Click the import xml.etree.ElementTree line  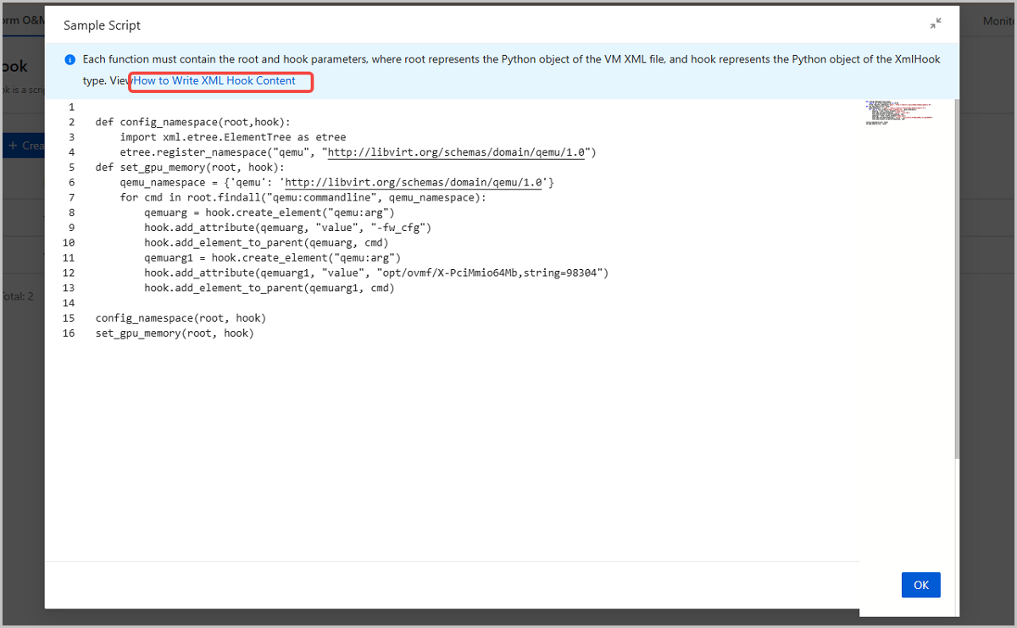click(232, 137)
